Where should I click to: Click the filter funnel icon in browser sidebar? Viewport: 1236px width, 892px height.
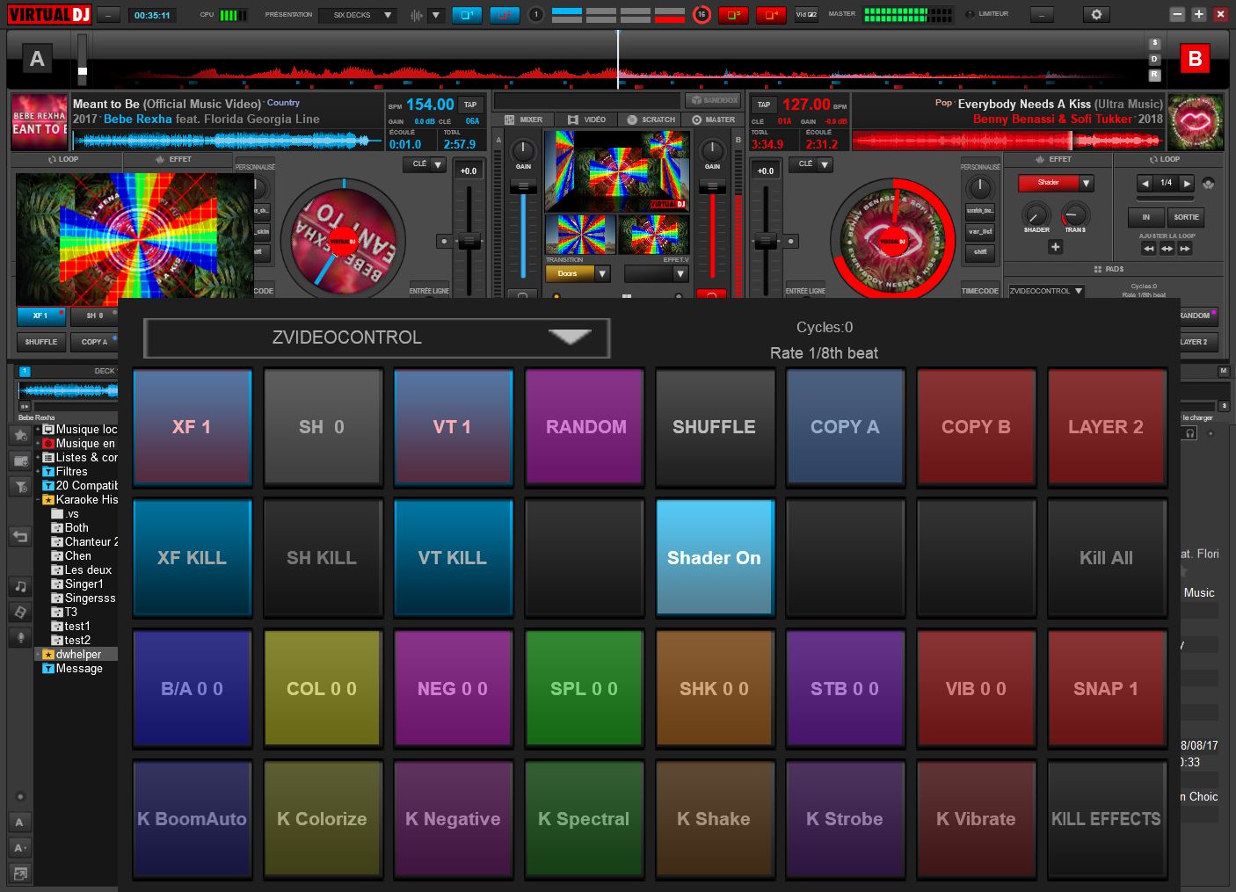tap(20, 486)
